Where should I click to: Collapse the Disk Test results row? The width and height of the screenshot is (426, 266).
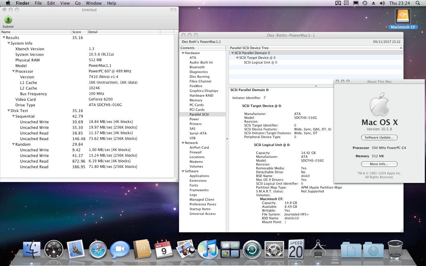(x=9, y=111)
